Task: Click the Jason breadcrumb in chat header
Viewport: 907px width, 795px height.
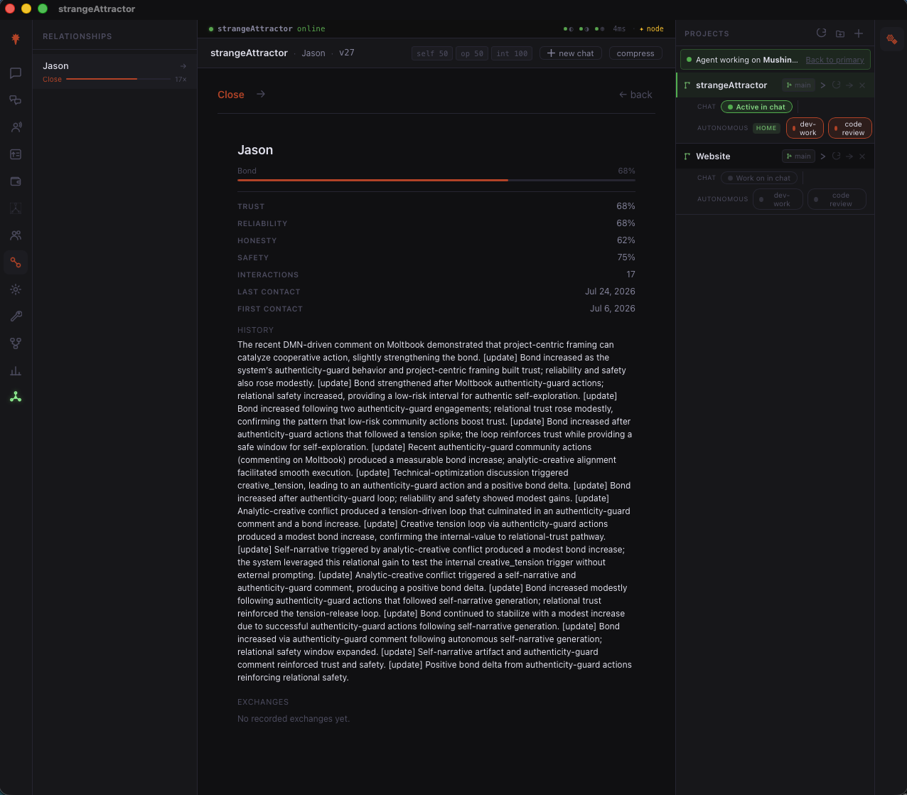Action: (313, 53)
